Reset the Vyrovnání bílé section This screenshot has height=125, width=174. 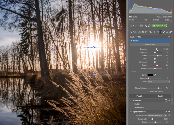pyautogui.click(x=169, y=112)
